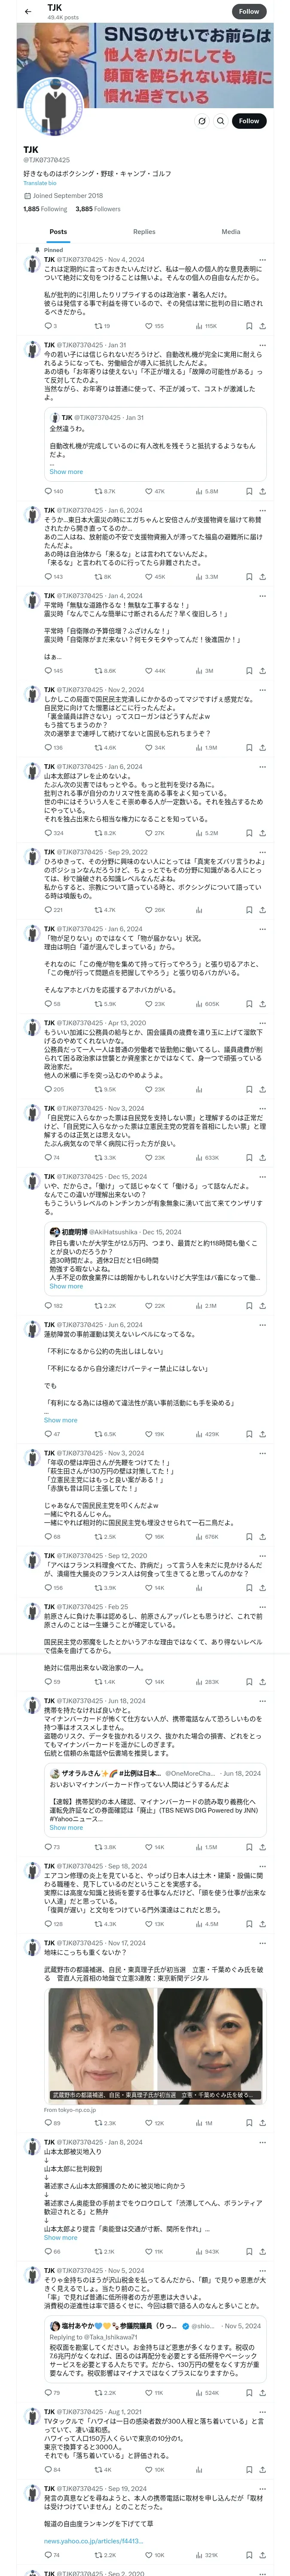The width and height of the screenshot is (290, 2576).
Task: Go back using the arrow beside TJK
Action: 28,11
